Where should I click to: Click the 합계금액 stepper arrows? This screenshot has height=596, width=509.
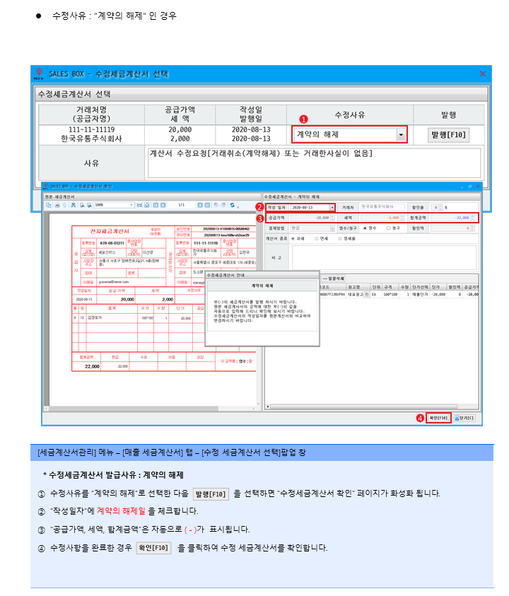tap(472, 218)
